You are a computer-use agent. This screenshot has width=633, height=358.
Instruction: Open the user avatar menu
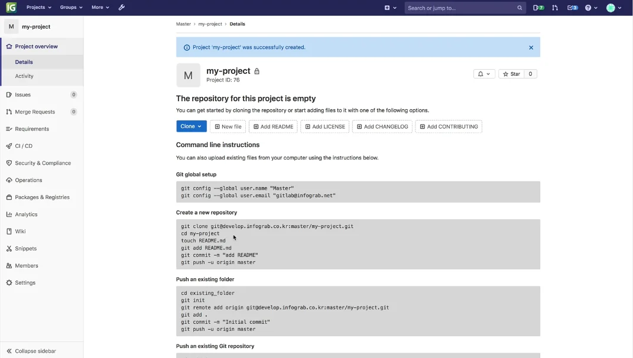coord(613,8)
